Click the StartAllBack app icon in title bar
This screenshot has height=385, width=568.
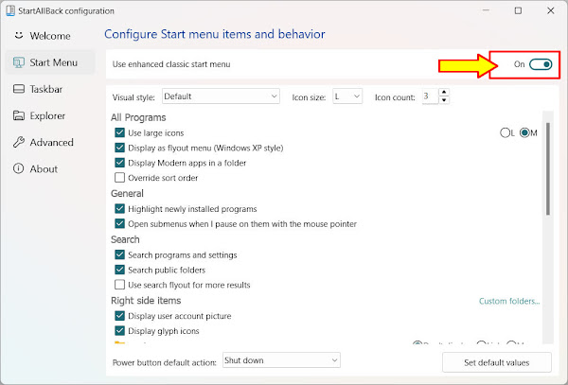pyautogui.click(x=10, y=10)
